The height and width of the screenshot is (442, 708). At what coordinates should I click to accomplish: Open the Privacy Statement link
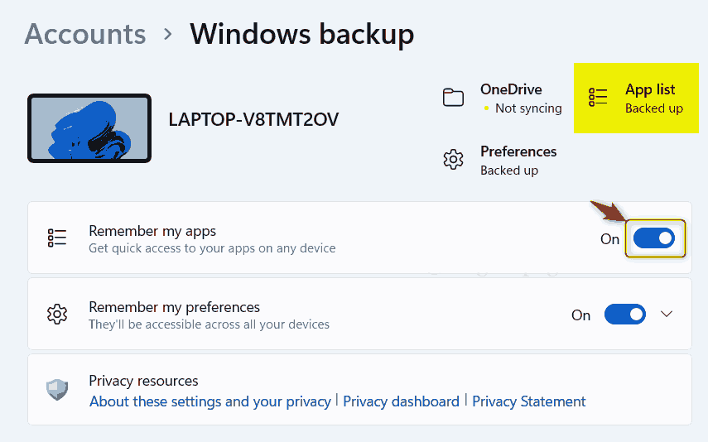coord(529,401)
